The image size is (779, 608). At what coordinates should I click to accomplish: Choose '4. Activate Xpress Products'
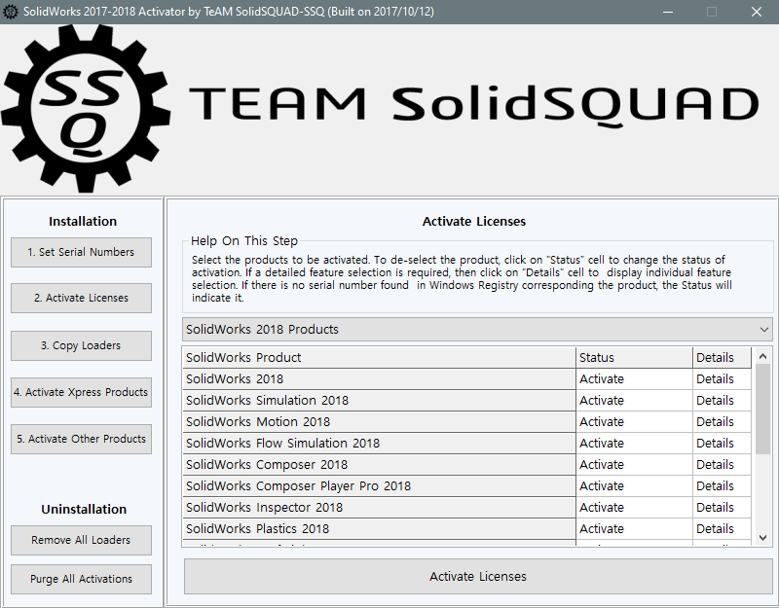coord(81,392)
